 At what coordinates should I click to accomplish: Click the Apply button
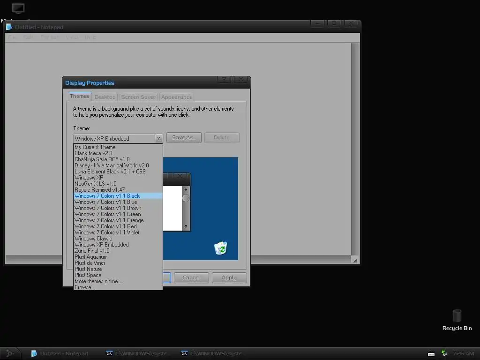(x=229, y=277)
